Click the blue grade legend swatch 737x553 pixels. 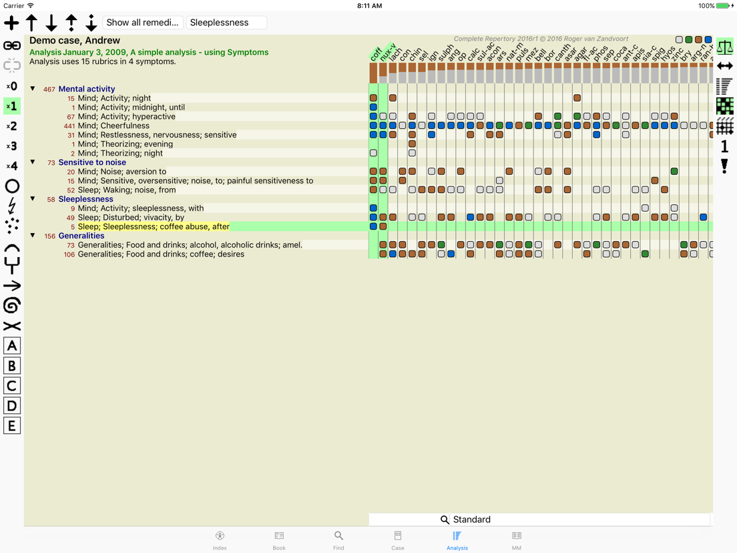pyautogui.click(x=708, y=39)
